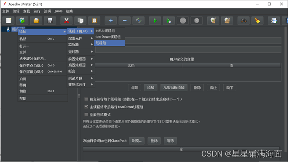Screen dimensions: 289x162
Task: Open the 查找 menu
Action: 27,11
